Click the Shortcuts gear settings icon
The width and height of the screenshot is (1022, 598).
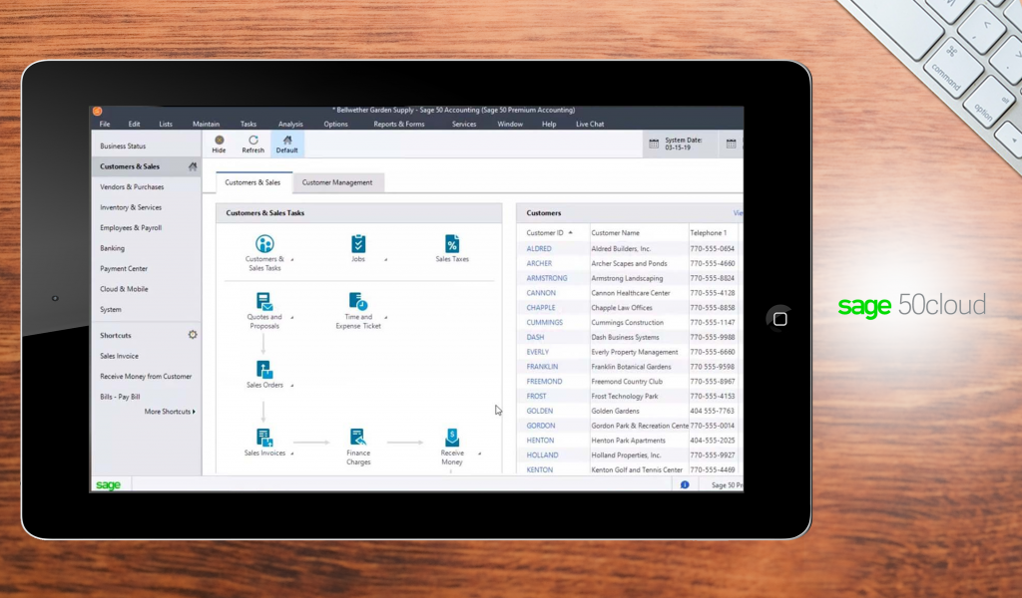click(193, 335)
